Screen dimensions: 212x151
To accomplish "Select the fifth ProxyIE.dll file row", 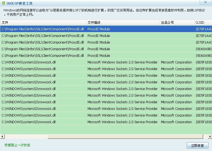I will pos(106,55).
